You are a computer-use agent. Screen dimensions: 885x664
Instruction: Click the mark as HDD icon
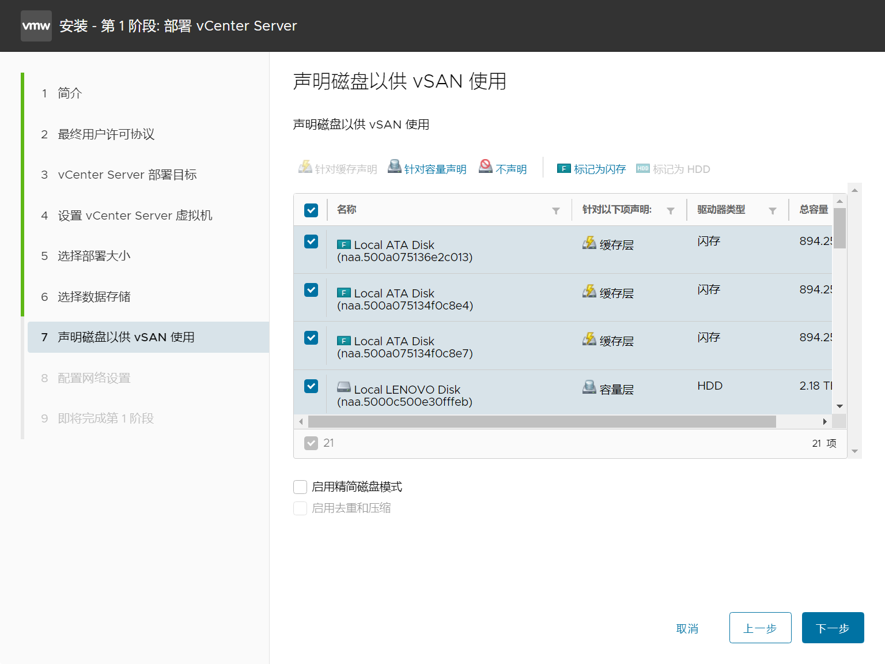coord(643,168)
